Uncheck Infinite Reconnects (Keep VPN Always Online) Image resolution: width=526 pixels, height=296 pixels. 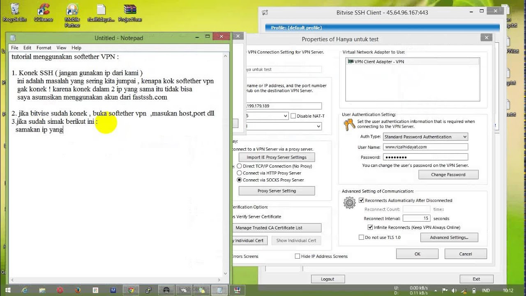[370, 227]
